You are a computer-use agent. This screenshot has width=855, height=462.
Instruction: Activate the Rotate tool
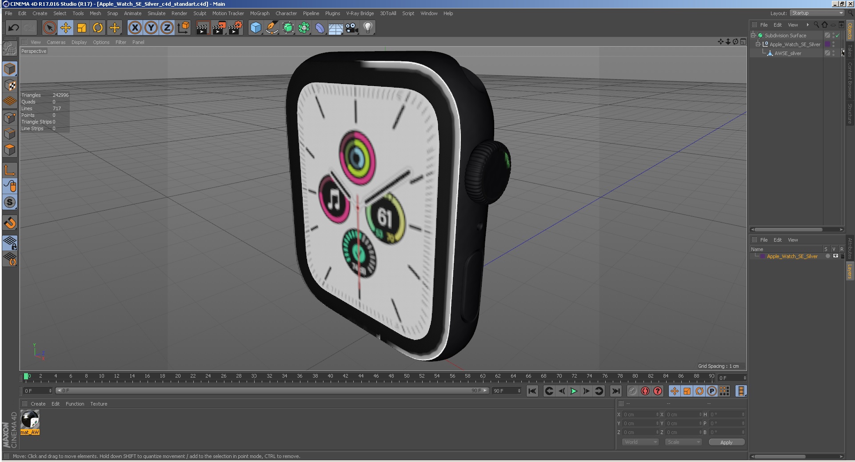click(x=98, y=28)
